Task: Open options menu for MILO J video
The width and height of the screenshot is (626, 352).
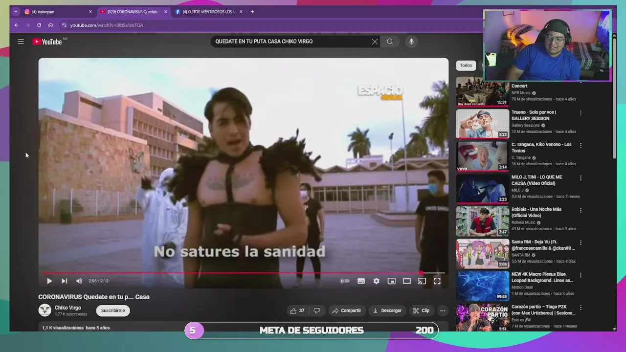Action: pos(581,178)
